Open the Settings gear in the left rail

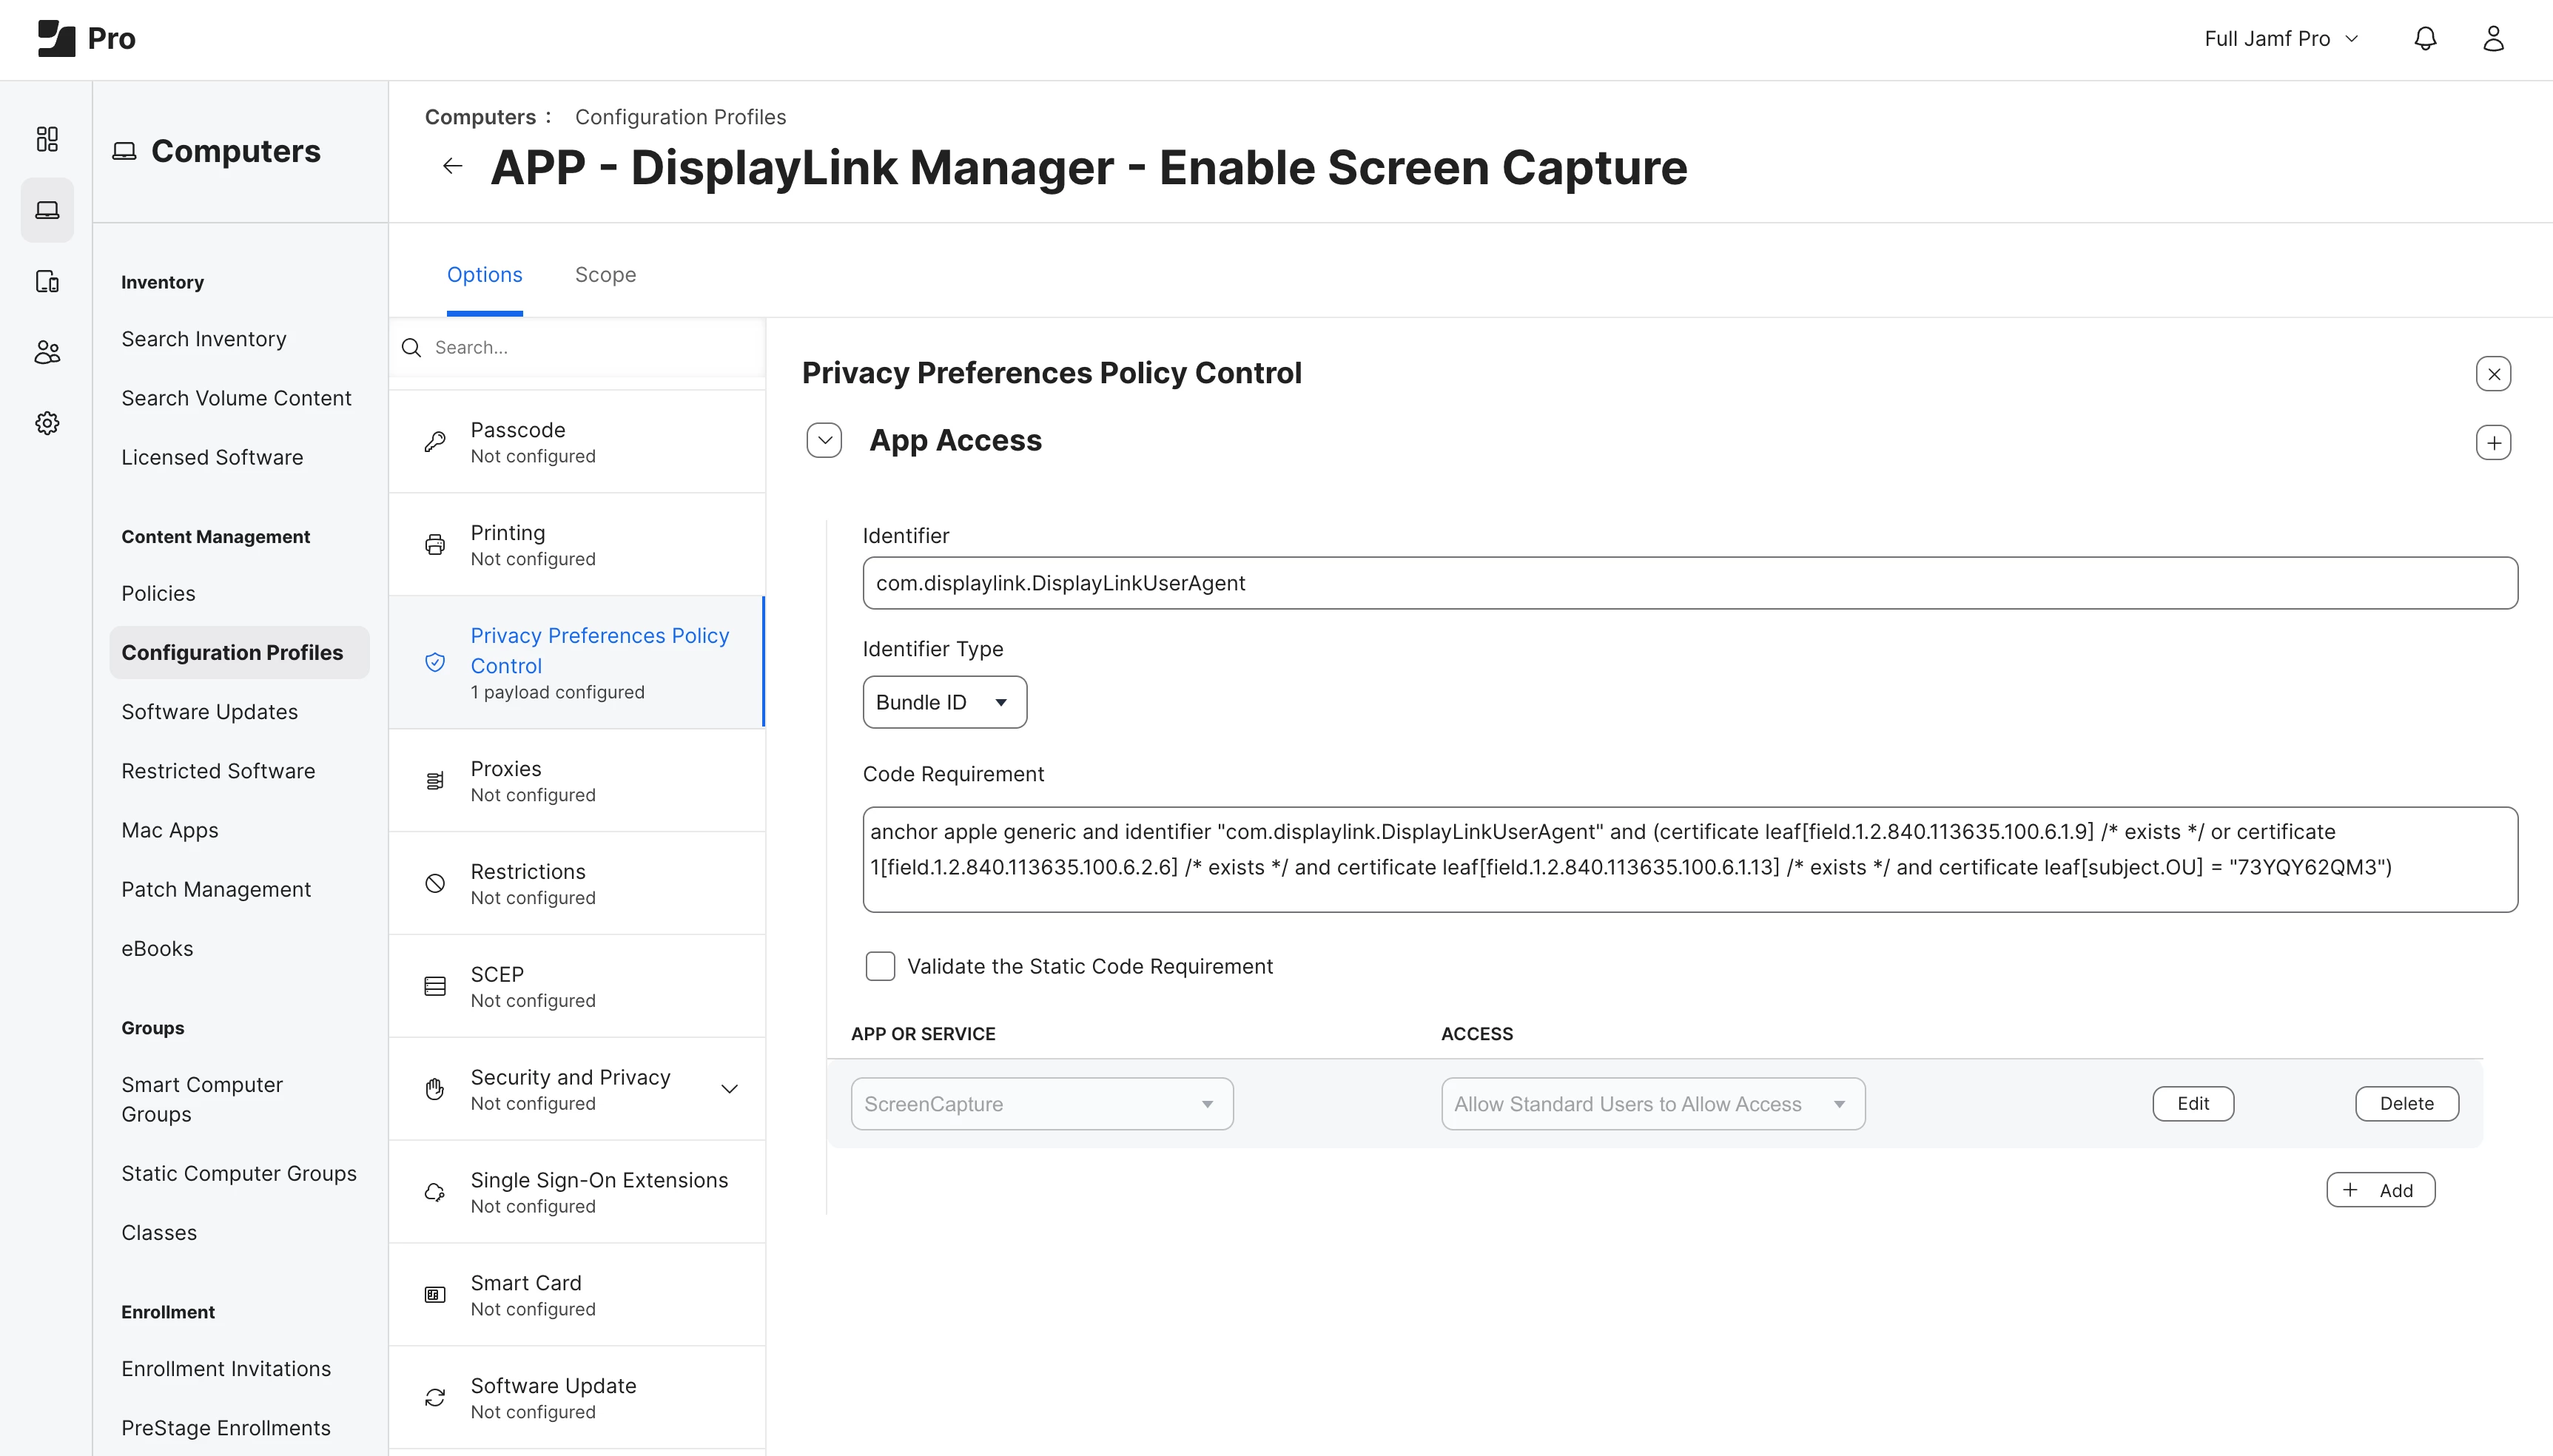(47, 423)
